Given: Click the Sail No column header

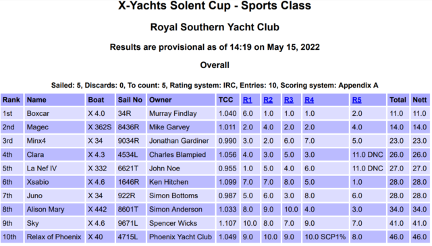Looking at the screenshot, I should (x=130, y=100).
